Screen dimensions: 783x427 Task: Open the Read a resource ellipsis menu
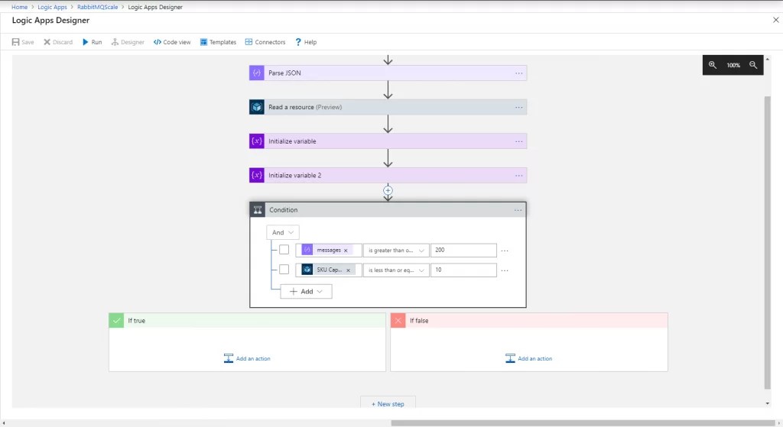(519, 107)
